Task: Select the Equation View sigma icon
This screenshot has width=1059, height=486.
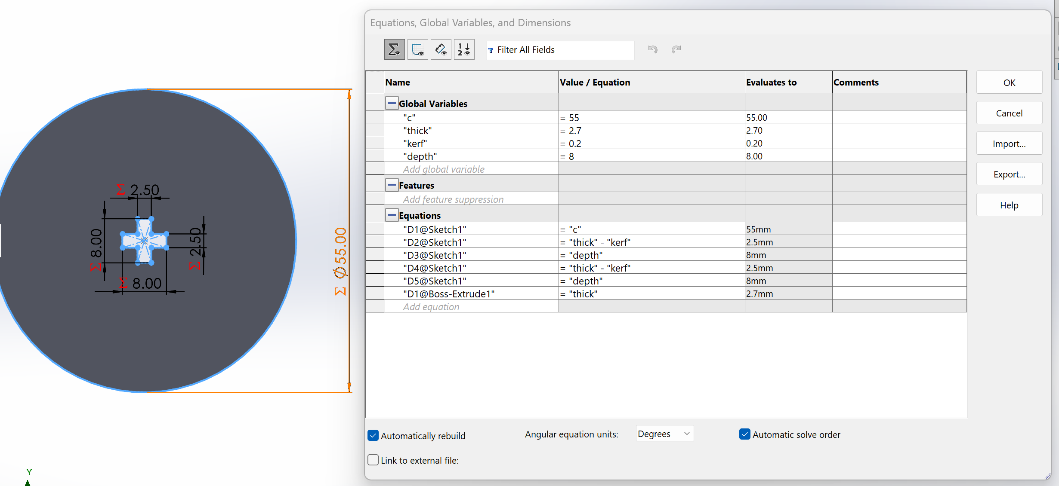Action: coord(394,49)
